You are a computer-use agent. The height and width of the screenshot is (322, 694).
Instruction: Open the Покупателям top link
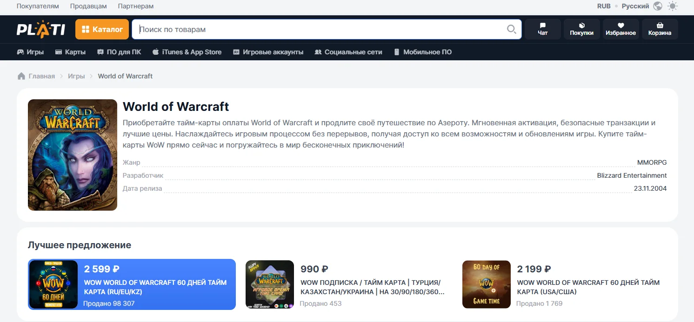[x=38, y=6]
